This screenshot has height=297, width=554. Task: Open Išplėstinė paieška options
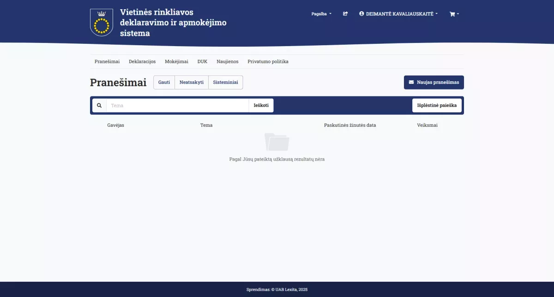(x=436, y=105)
